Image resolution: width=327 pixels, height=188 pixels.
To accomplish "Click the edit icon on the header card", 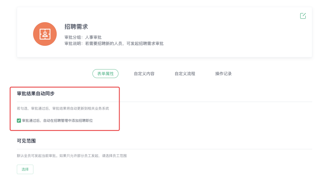I will tap(303, 16).
